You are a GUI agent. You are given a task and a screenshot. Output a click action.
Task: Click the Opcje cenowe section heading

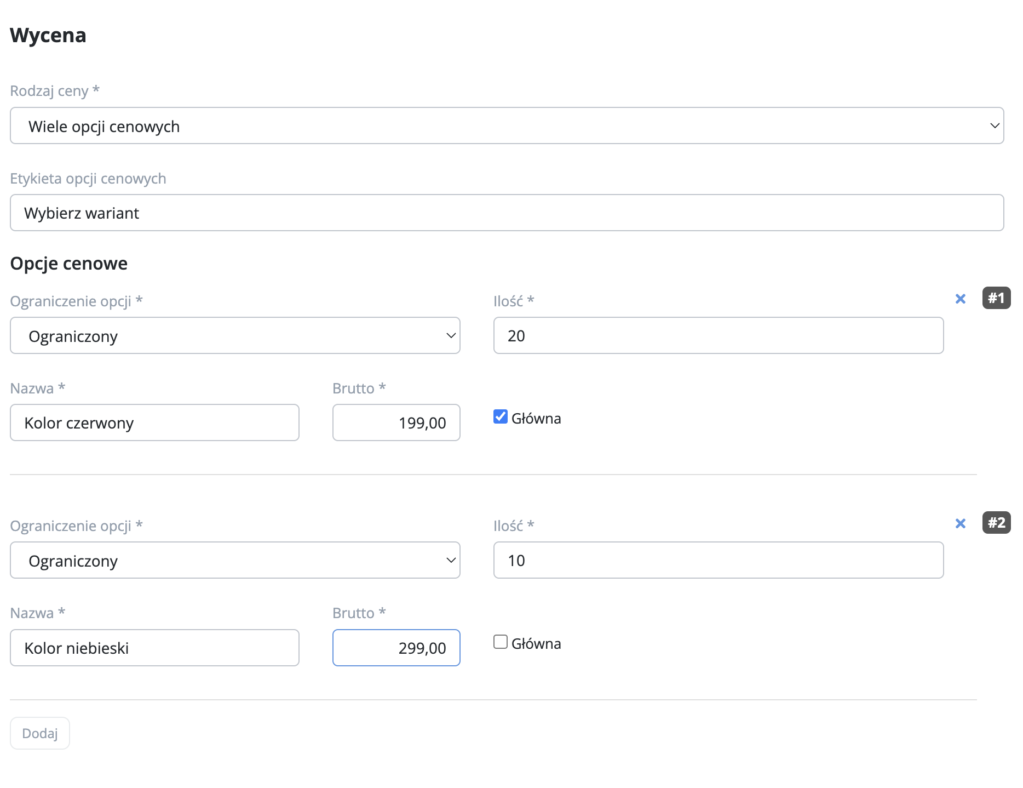[x=69, y=264]
